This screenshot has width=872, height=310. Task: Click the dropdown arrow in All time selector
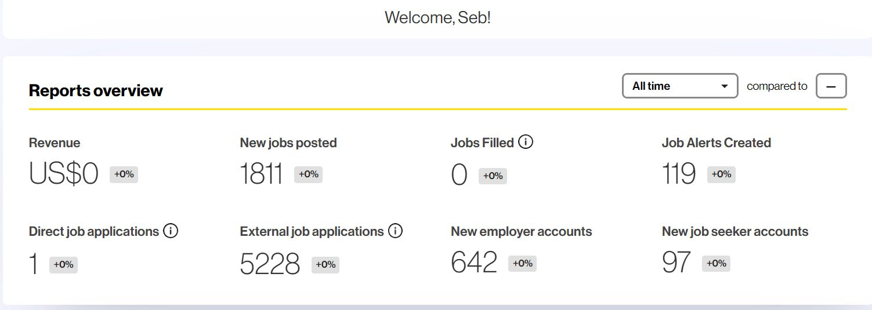724,86
